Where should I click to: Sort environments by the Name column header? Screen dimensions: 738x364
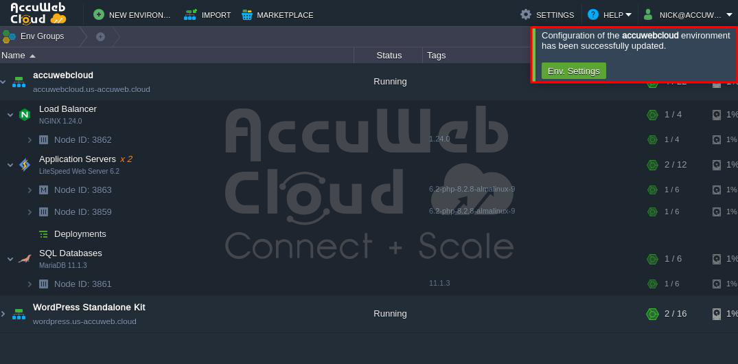coord(14,55)
